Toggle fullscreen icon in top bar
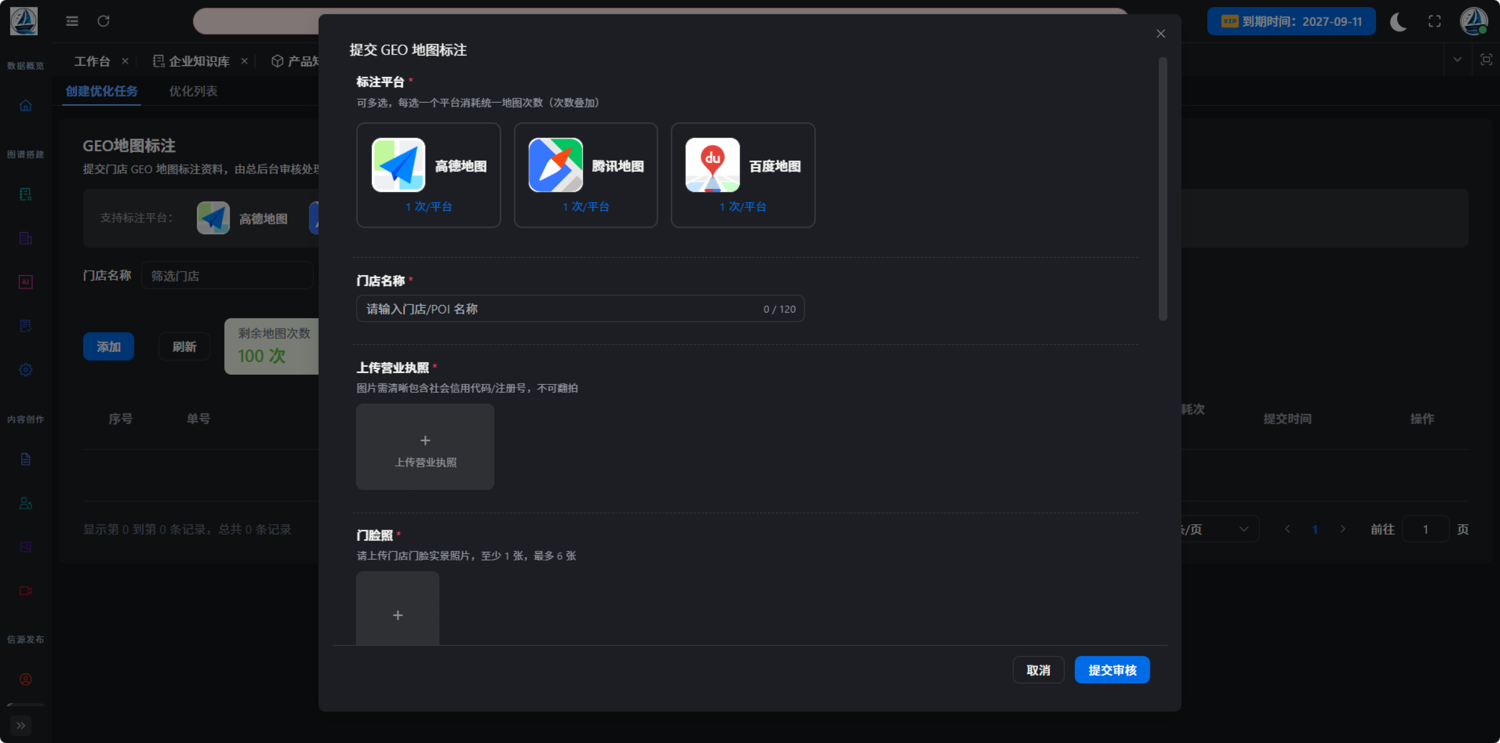 (1434, 22)
